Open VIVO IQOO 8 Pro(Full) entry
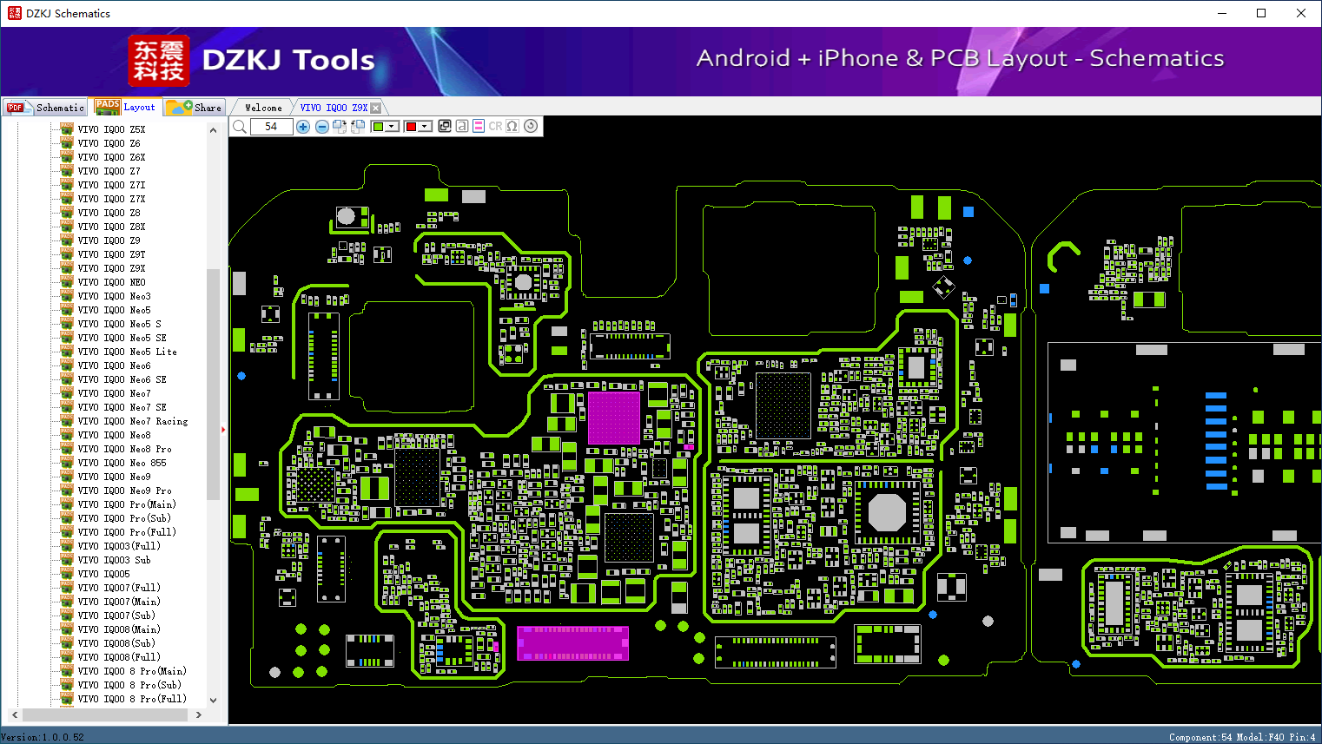This screenshot has height=744, width=1322. (132, 699)
